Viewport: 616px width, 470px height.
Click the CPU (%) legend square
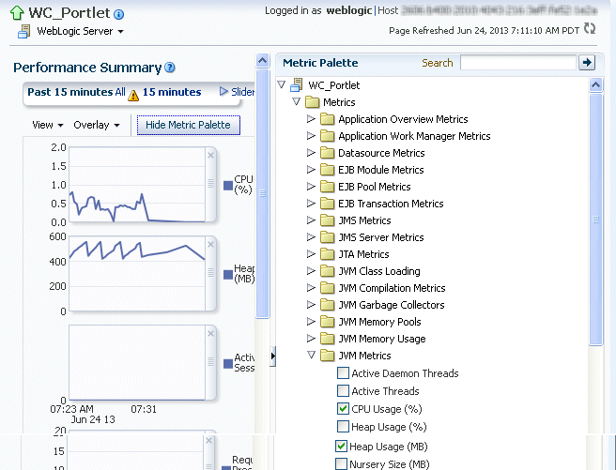(x=228, y=186)
